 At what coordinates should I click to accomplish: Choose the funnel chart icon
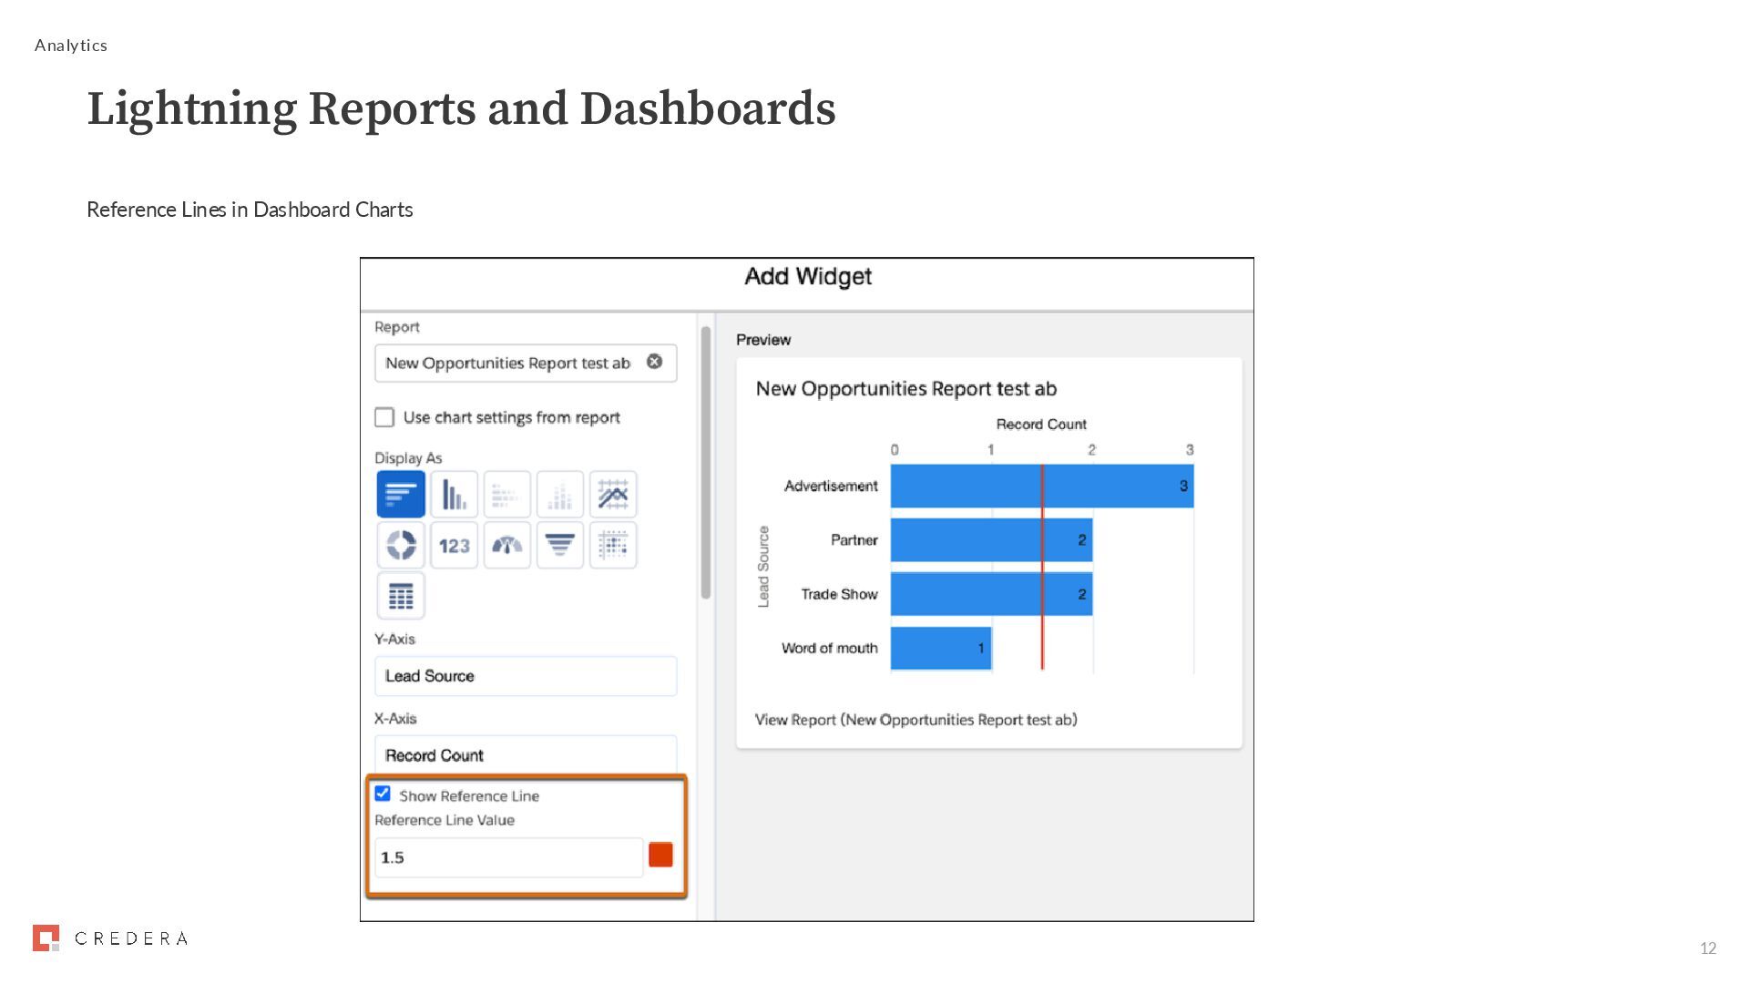tap(559, 546)
